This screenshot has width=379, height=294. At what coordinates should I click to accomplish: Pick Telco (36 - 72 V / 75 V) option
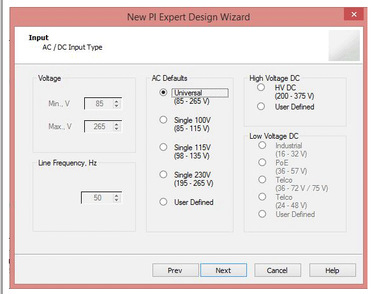pyautogui.click(x=262, y=179)
